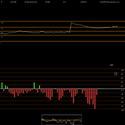Click the MR axis label 80

point(122,74)
